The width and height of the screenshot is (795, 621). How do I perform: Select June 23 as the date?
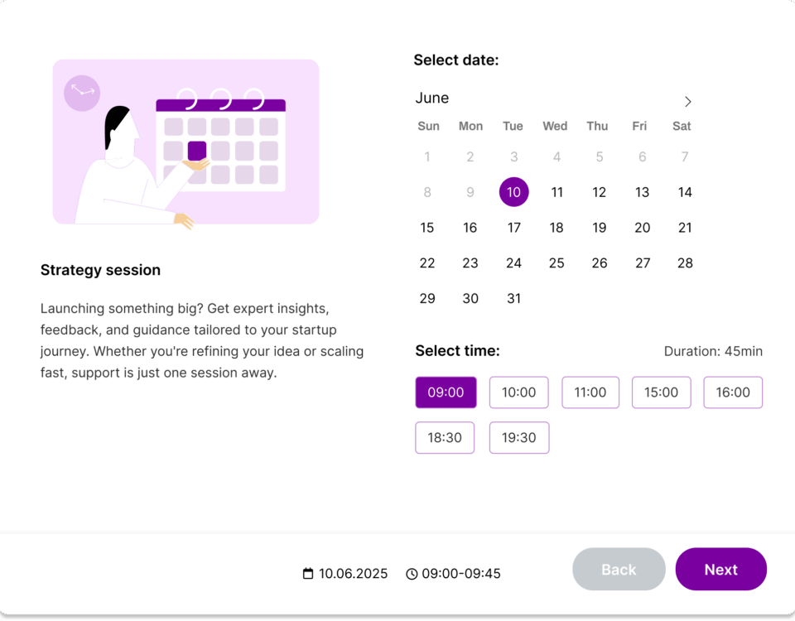click(470, 263)
